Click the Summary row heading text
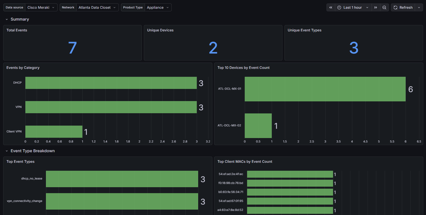 (20, 19)
